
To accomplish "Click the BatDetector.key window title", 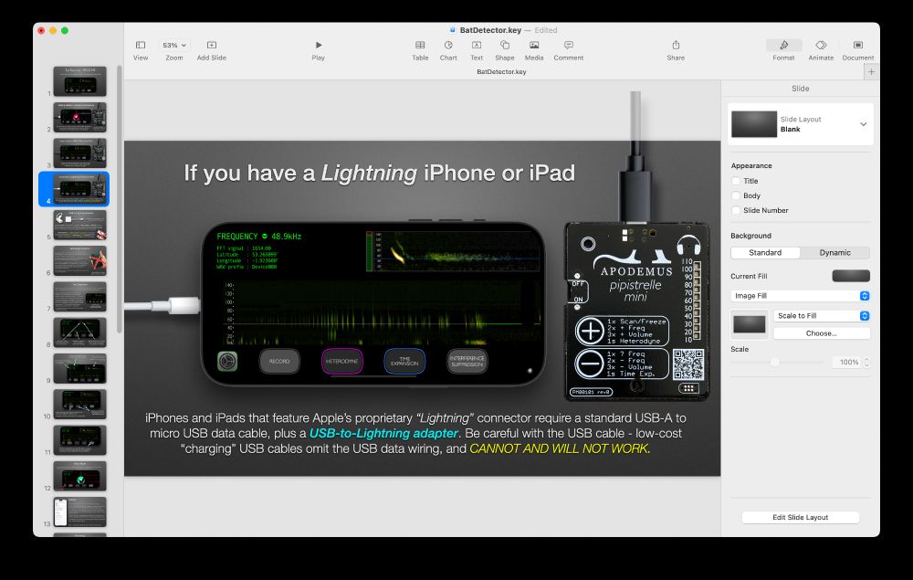I will 490,30.
